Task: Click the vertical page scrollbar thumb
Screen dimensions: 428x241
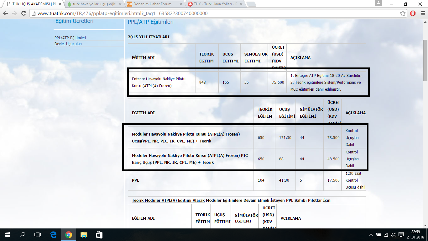Action: (x=425, y=61)
